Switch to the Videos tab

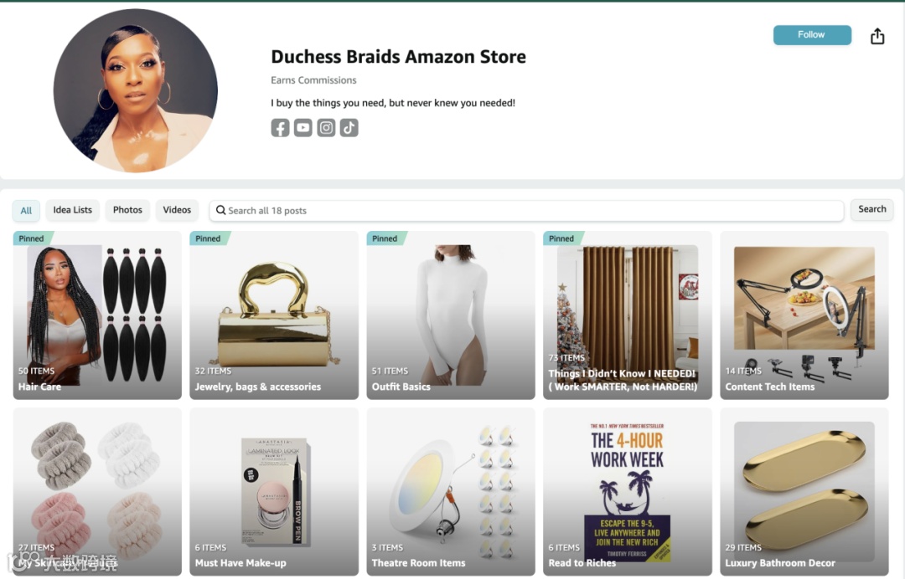point(177,210)
